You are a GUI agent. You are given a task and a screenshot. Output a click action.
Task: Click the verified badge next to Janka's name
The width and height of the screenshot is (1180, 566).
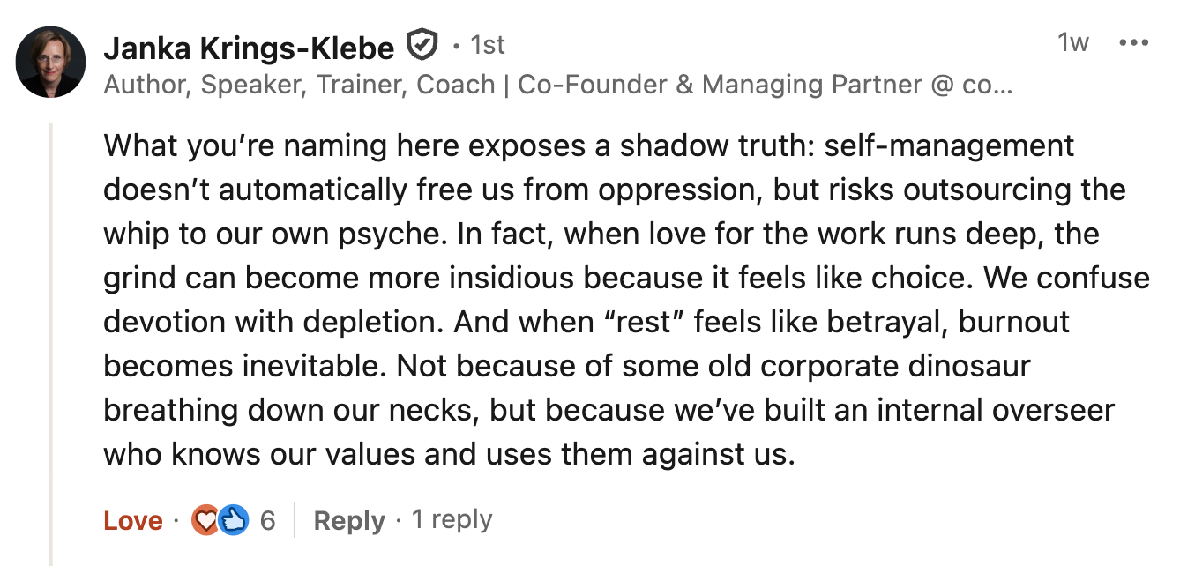pyautogui.click(x=422, y=45)
